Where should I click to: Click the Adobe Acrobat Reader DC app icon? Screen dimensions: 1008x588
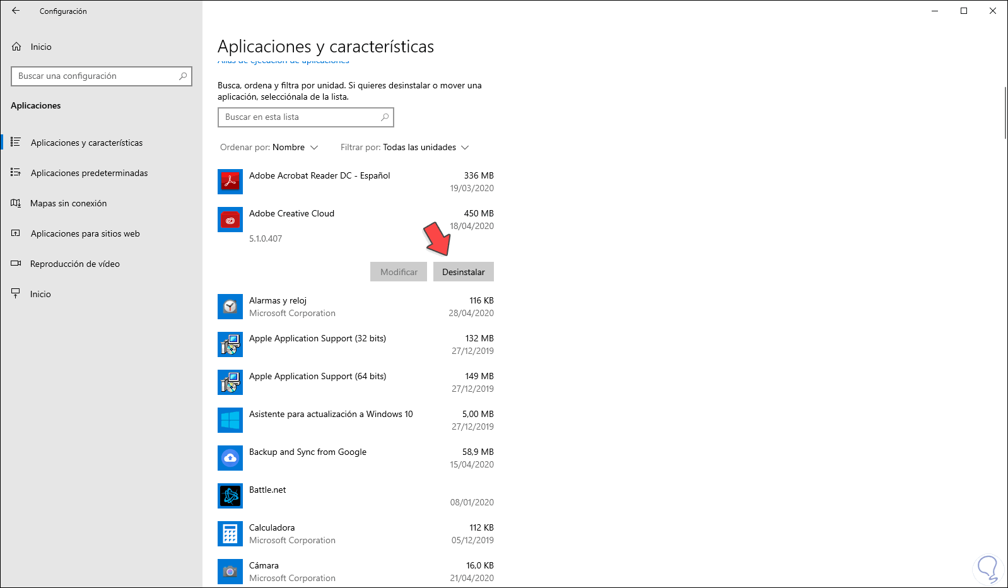click(230, 182)
